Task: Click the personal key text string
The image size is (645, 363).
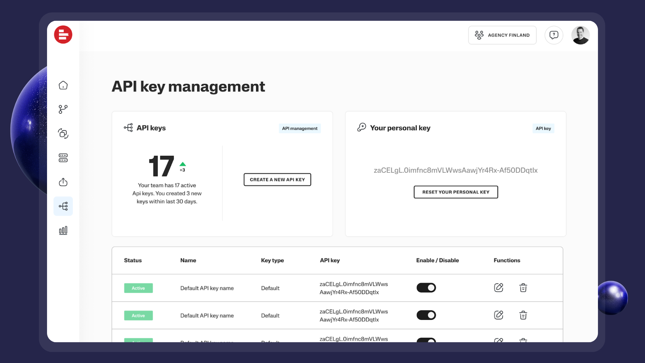Action: [x=456, y=170]
